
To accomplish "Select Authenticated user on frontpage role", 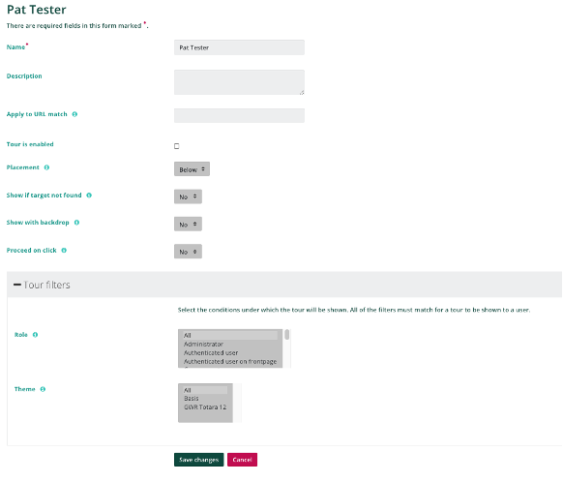I will coord(230,362).
